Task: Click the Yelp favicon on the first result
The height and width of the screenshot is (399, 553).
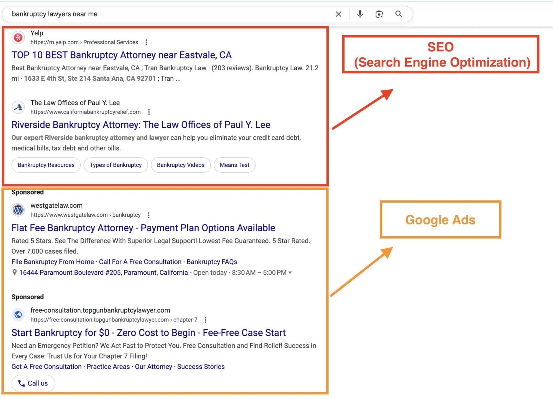Action: pos(18,37)
